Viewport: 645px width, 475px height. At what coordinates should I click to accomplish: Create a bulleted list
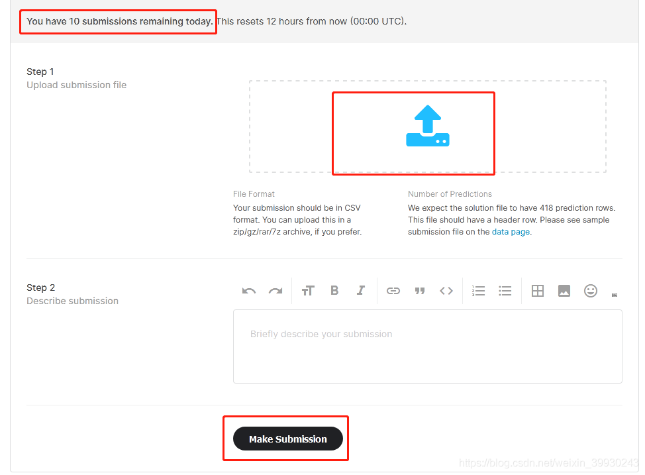pyautogui.click(x=505, y=291)
